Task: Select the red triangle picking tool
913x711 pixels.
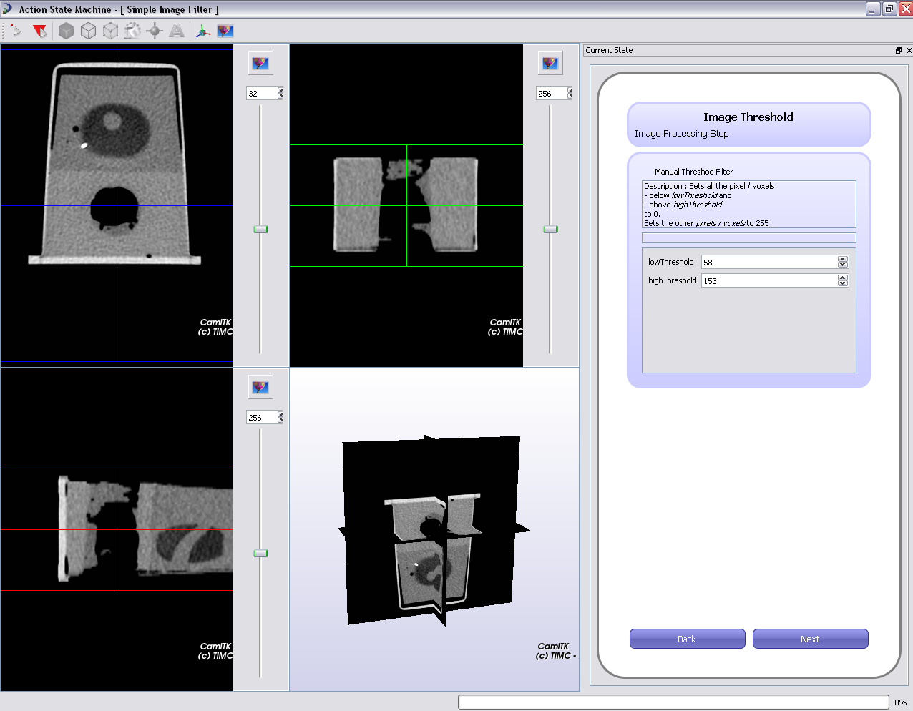Action: point(40,31)
